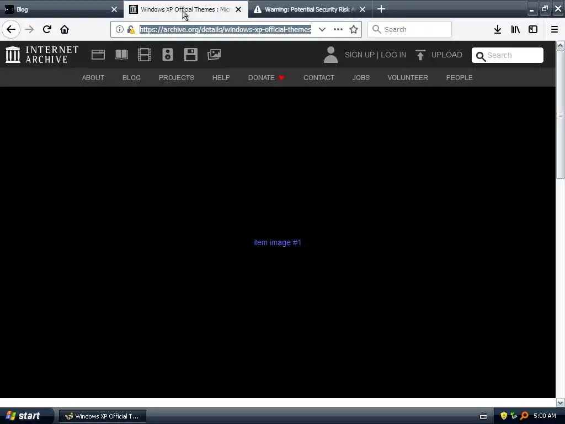The image size is (565, 424).
Task: Click the vertical scrollbar down arrow
Action: pos(561,402)
